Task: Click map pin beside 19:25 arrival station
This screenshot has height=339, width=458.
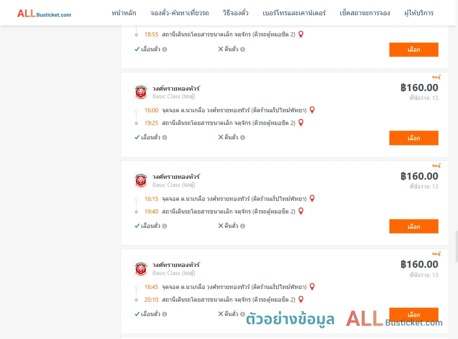Action: (301, 122)
